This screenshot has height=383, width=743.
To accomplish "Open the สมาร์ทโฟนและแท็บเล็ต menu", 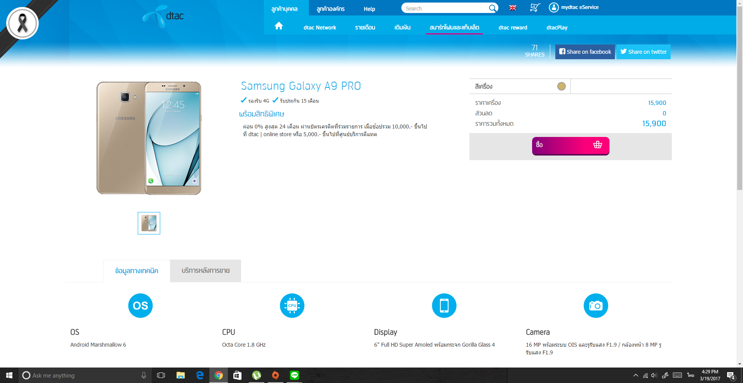I will (454, 27).
